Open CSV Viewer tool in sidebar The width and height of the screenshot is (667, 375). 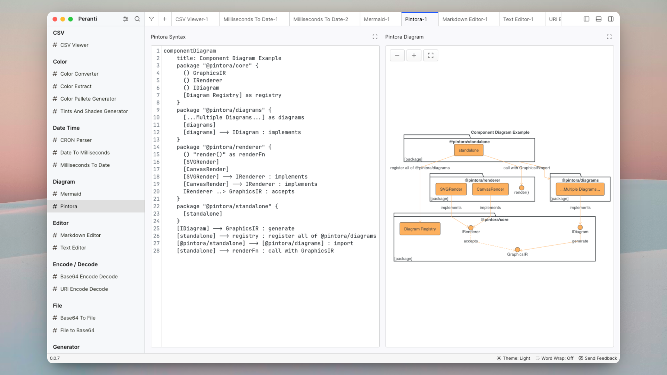96,45
